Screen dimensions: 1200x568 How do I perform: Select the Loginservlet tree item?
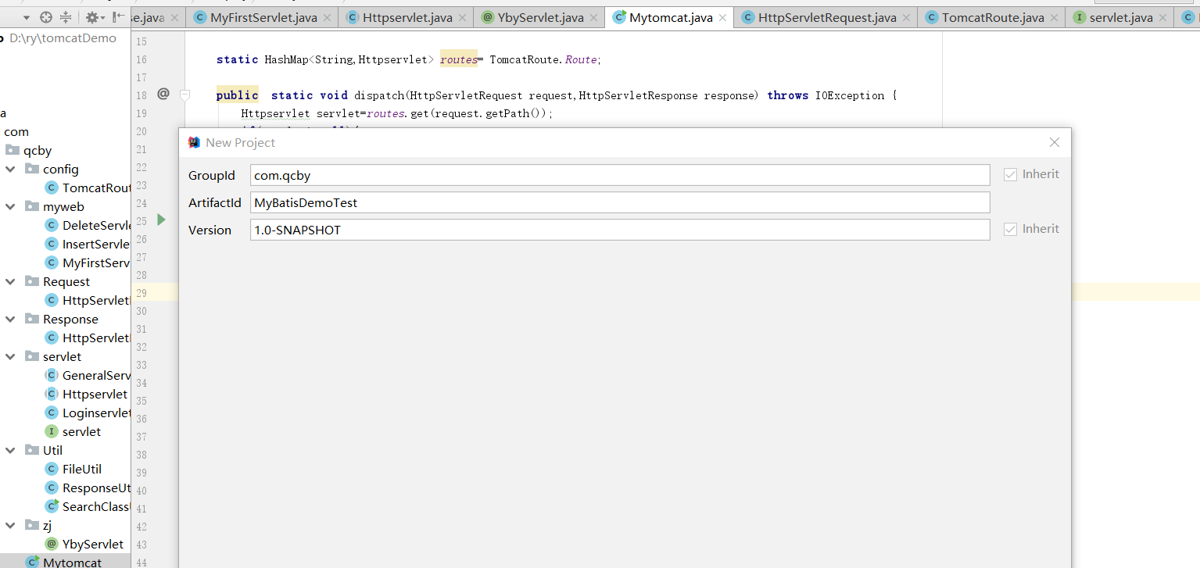[x=94, y=413]
